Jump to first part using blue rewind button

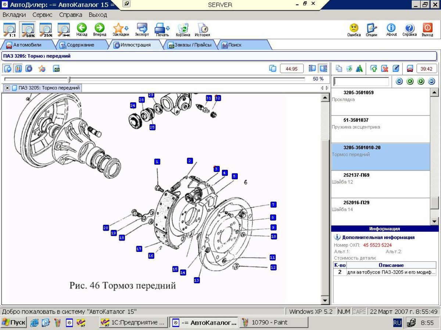point(399,81)
